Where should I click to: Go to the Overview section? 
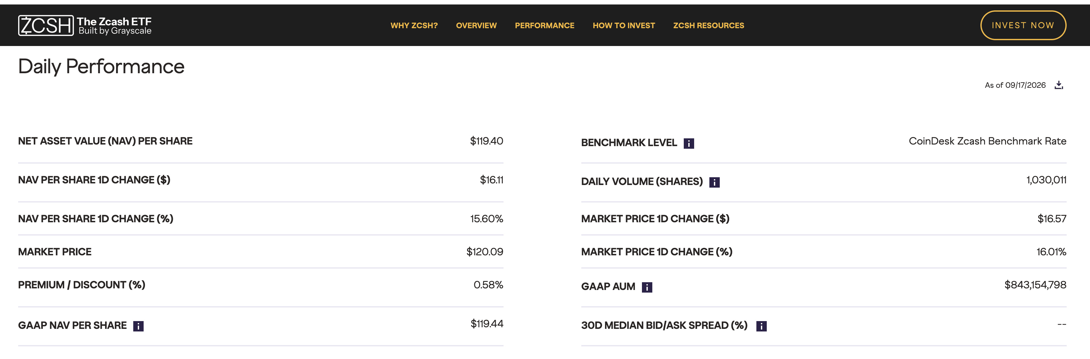[476, 25]
